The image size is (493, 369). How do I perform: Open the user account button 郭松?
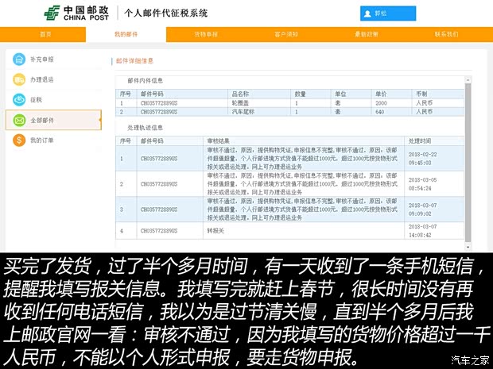[x=388, y=13]
